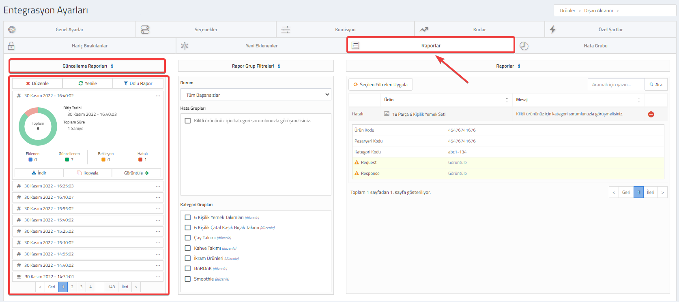Sort the table by the Ürün column
679x302 pixels.
click(x=446, y=100)
